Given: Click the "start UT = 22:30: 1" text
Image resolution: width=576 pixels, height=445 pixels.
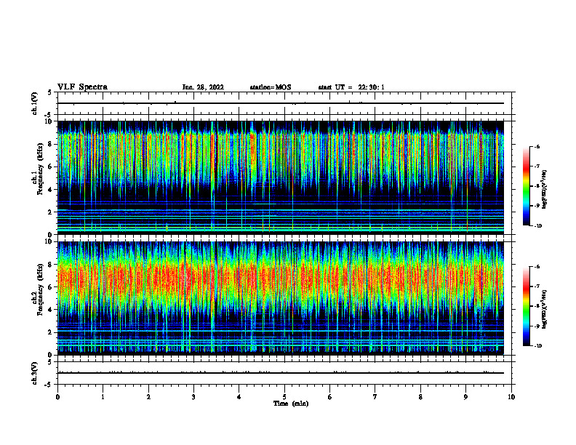Looking at the screenshot, I should click(x=351, y=87).
